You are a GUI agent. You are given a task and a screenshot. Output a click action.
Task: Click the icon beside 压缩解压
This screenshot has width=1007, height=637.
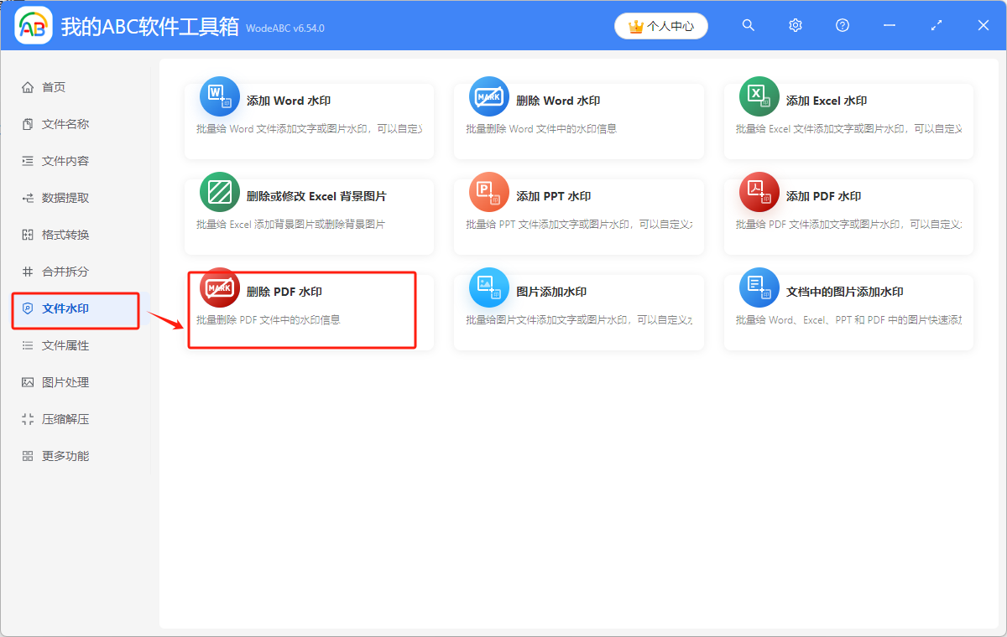tap(28, 419)
